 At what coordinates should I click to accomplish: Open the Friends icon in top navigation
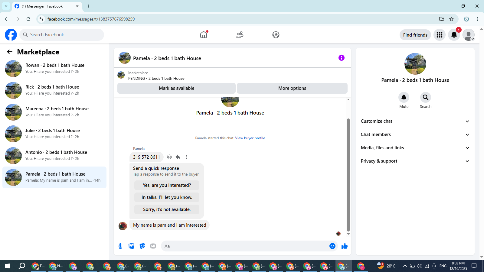tap(240, 35)
